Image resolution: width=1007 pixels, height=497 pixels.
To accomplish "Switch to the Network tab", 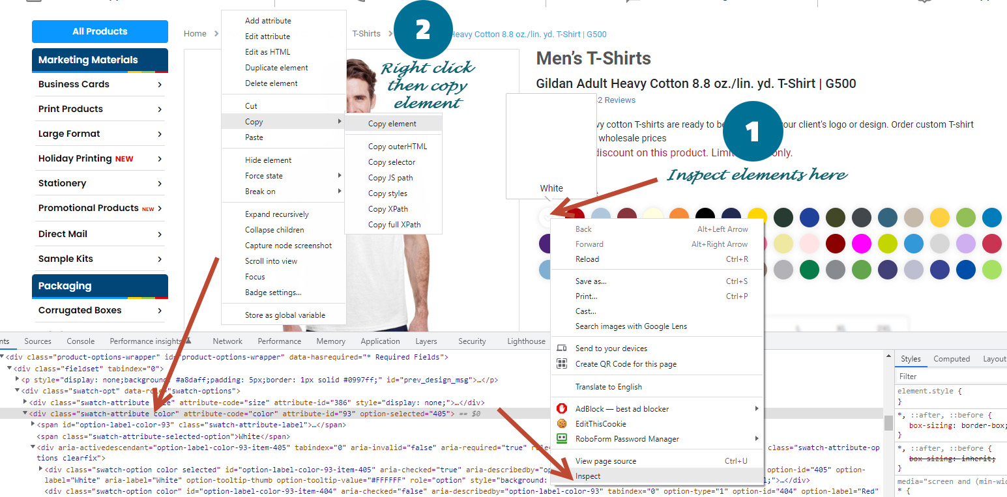I will point(227,341).
